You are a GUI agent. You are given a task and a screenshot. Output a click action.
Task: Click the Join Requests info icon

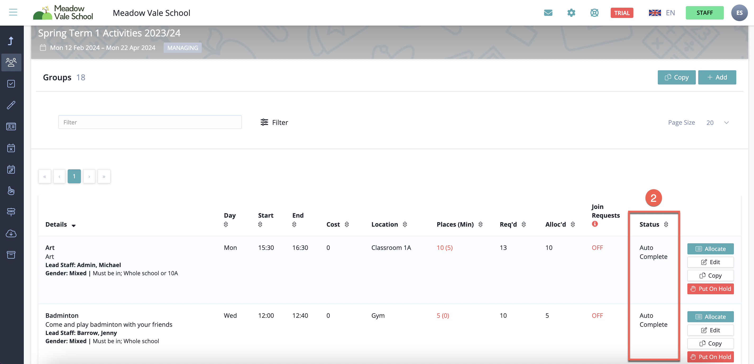pos(595,224)
